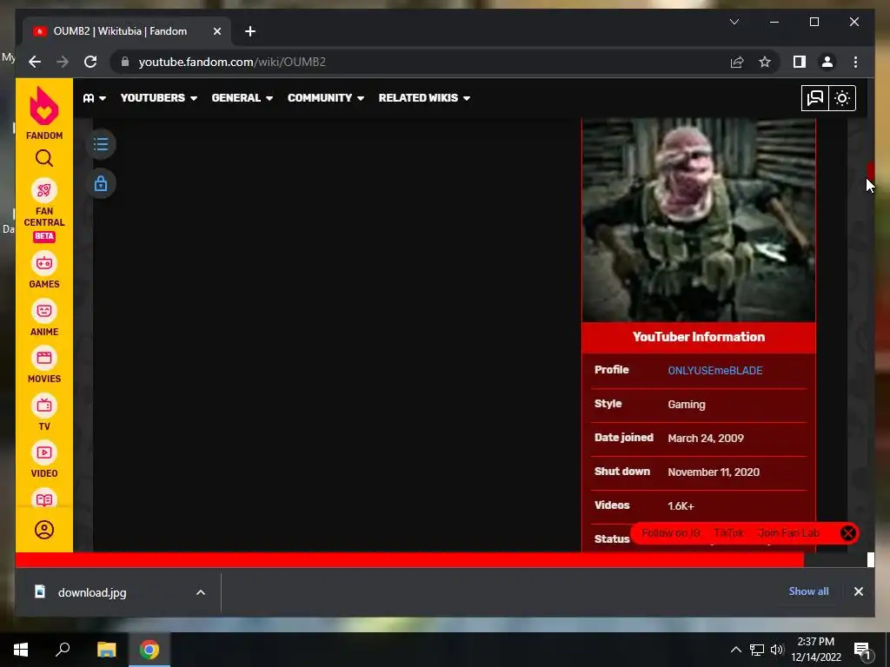890x667 pixels.
Task: Open Chrome three-dot menu
Action: [855, 62]
